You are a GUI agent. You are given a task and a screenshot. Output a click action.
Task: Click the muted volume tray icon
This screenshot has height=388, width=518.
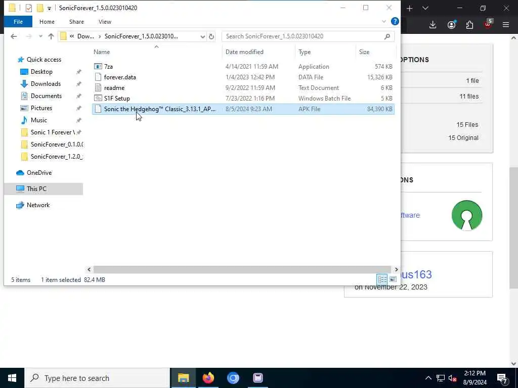click(x=453, y=378)
